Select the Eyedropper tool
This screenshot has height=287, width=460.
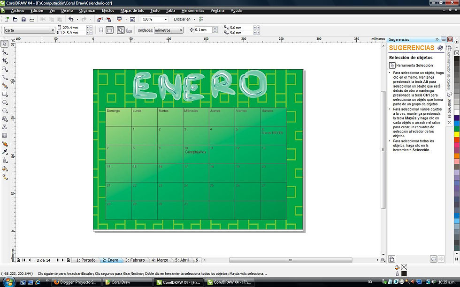click(5, 152)
